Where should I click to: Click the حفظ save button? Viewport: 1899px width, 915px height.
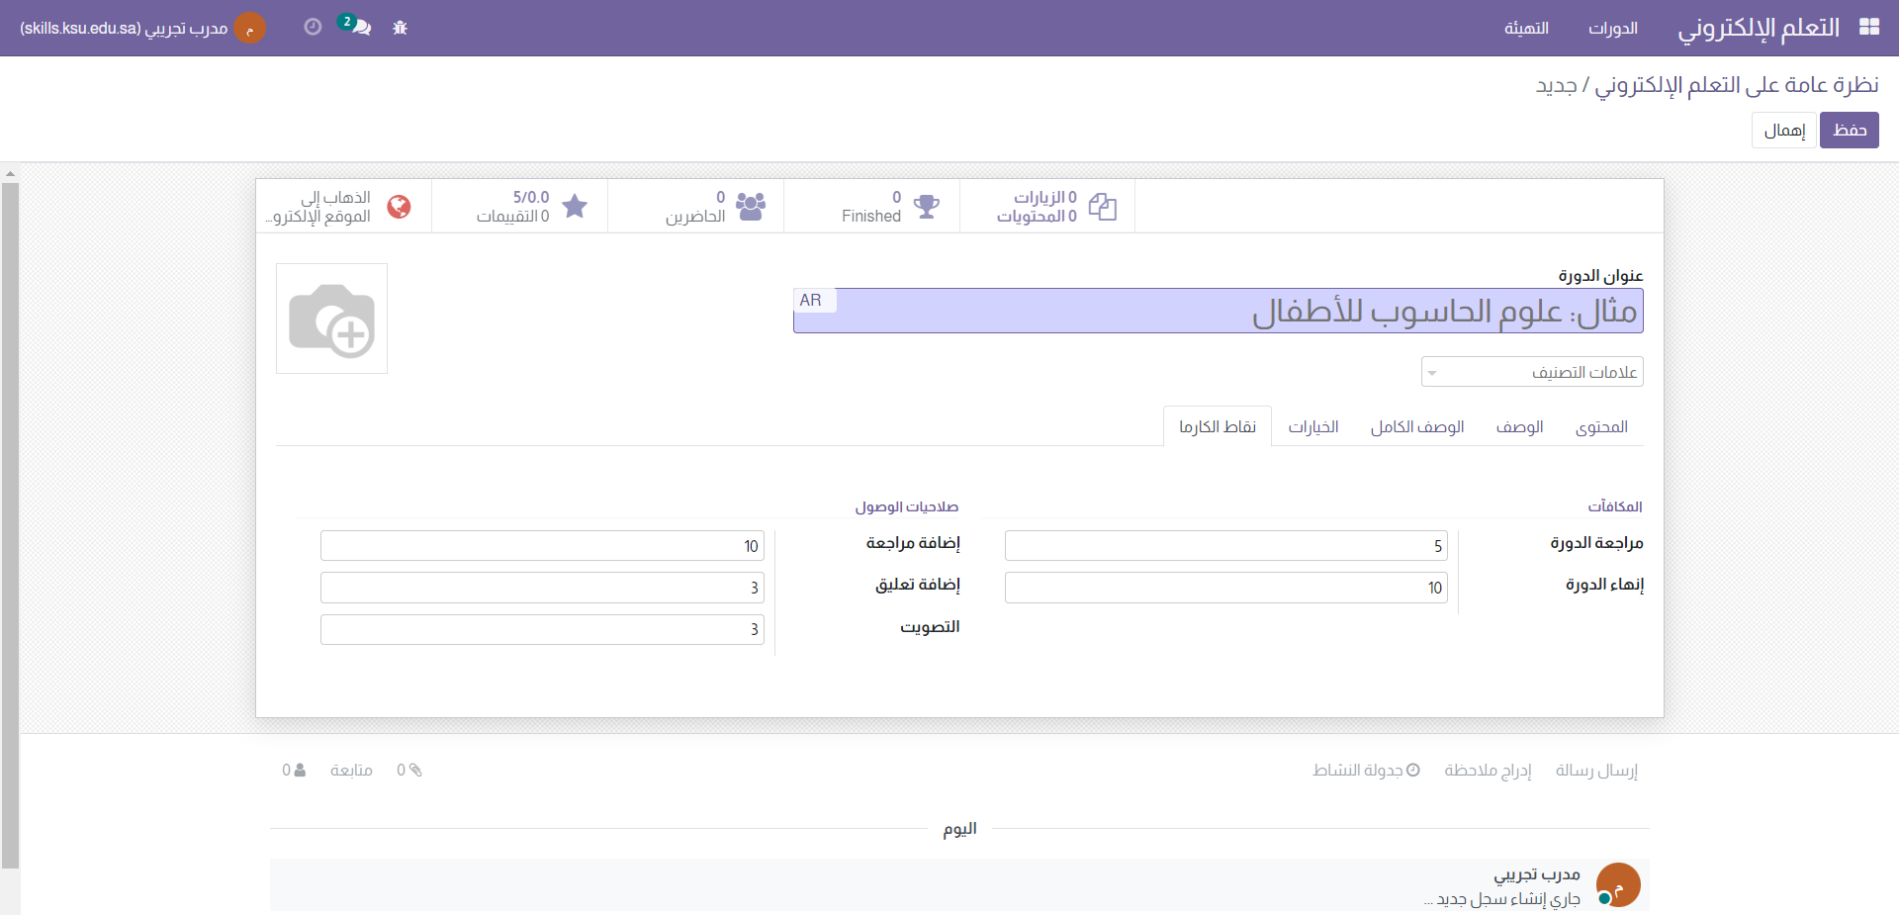click(1849, 130)
